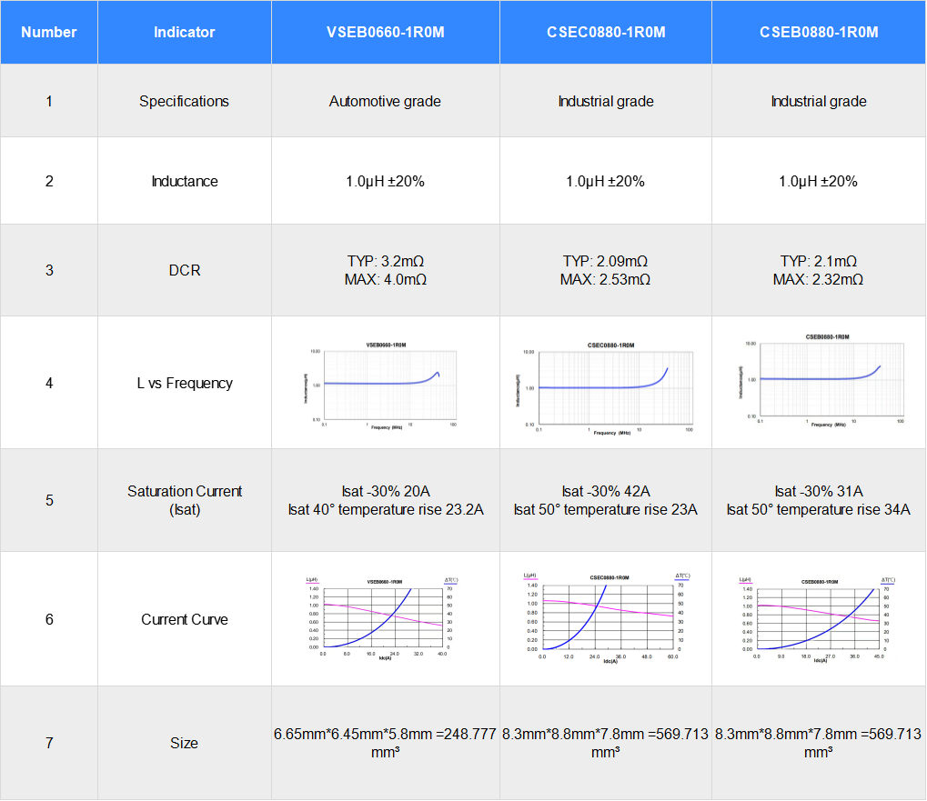Click the Industrial grade cell under CSEC0880-1R0M

click(x=605, y=101)
